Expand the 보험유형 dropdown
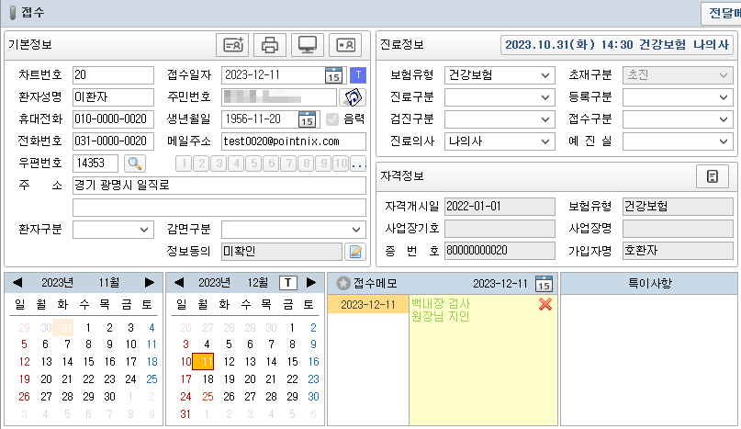 [x=499, y=75]
